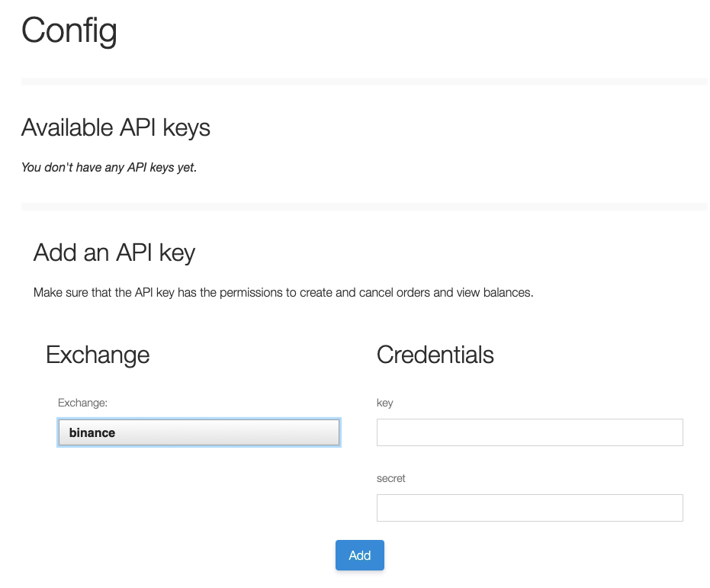Click the divider bar below Config title
Viewport: 710px width, 588px height.
[x=365, y=82]
